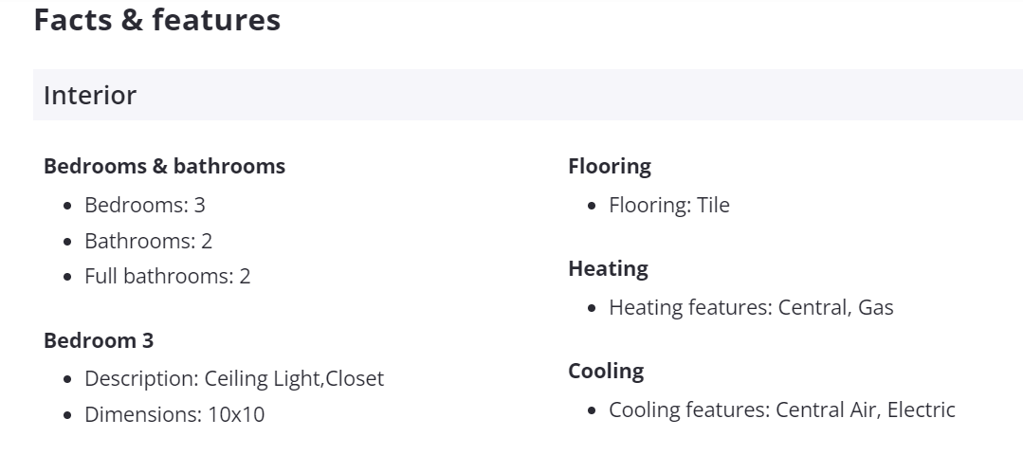This screenshot has width=1023, height=455.
Task: Select the Dimensions: 10x10 entry
Action: [174, 414]
